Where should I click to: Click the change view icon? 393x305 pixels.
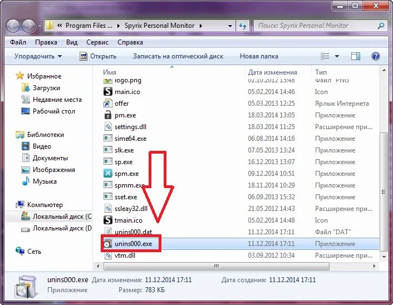coord(325,56)
